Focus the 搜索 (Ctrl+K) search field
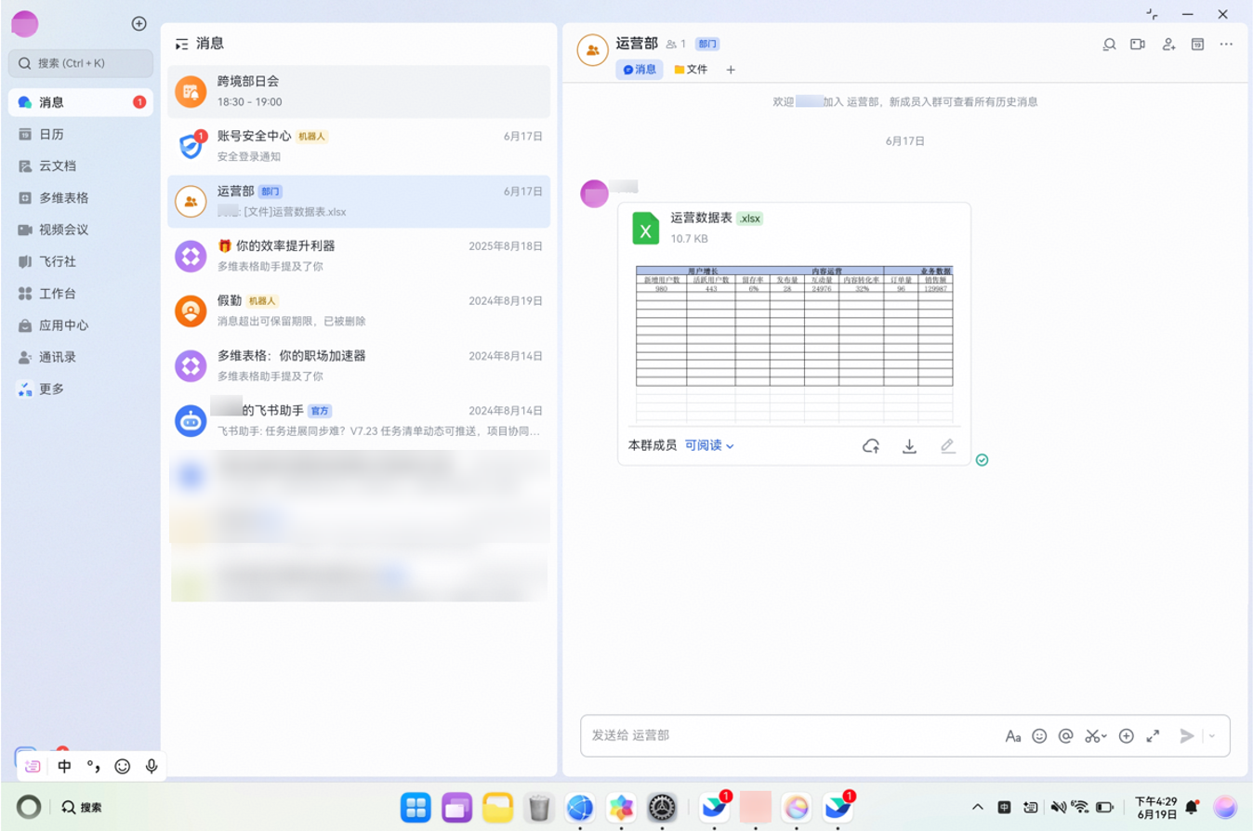Image resolution: width=1253 pixels, height=831 pixels. click(81, 63)
